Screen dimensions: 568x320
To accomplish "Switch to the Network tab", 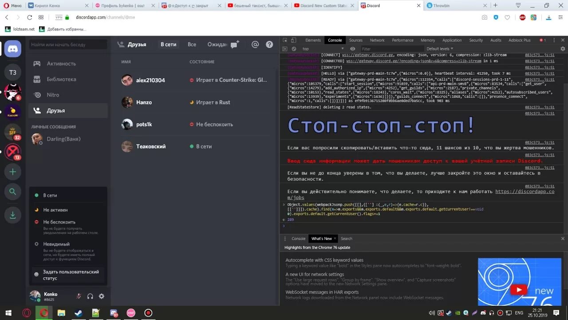I will coord(377,40).
